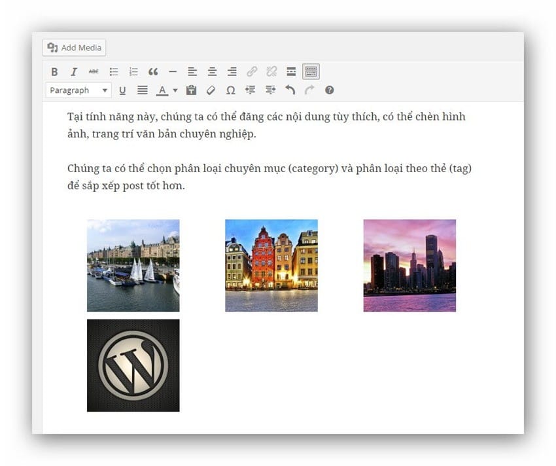Toggle Paste as text
Image resolution: width=556 pixels, height=466 pixels.
[x=191, y=90]
